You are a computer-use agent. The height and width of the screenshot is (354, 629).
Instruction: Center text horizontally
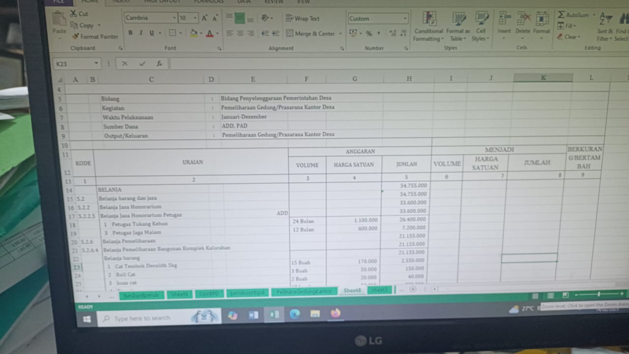pyautogui.click(x=240, y=33)
